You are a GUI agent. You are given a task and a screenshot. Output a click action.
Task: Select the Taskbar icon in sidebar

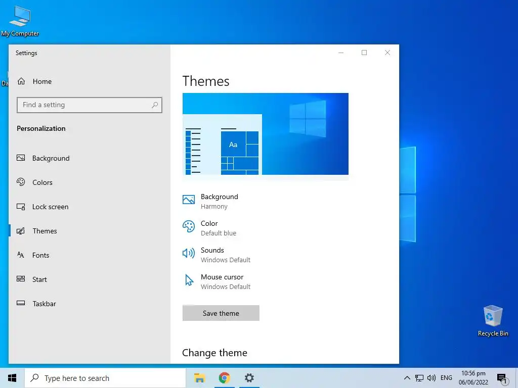21,303
